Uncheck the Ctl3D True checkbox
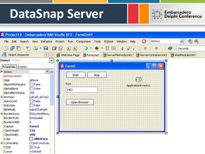Image resolution: width=205 pixels, height=154 pixels. [31, 147]
